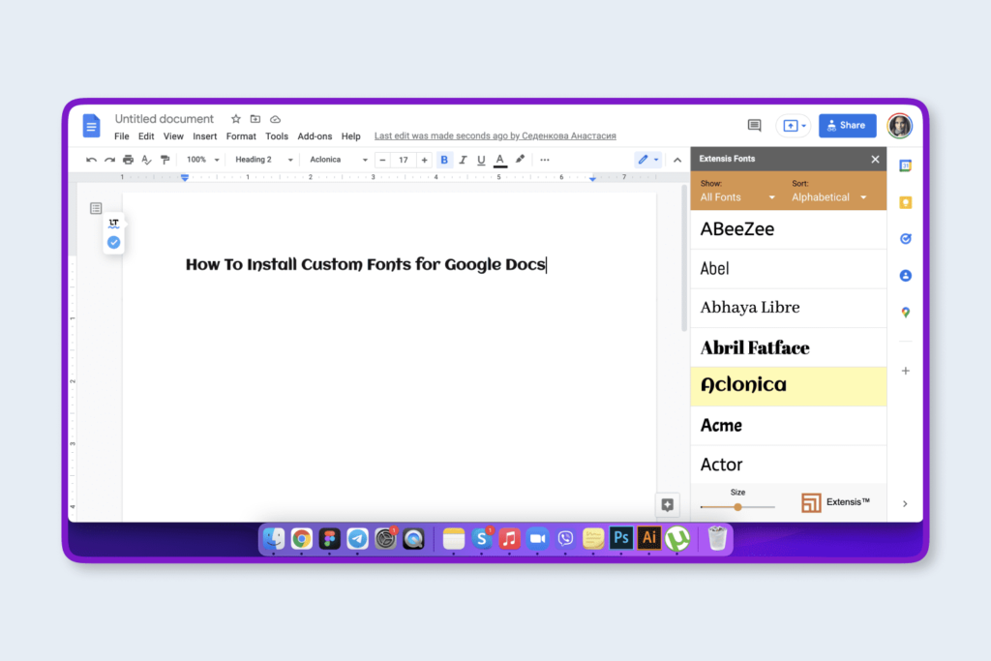Open the Add-ons menu

coord(315,136)
